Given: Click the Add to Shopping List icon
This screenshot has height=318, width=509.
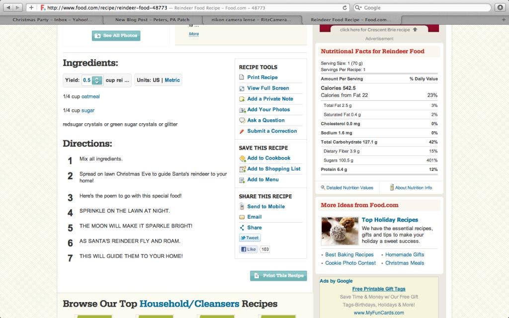Looking at the screenshot, I should point(242,169).
